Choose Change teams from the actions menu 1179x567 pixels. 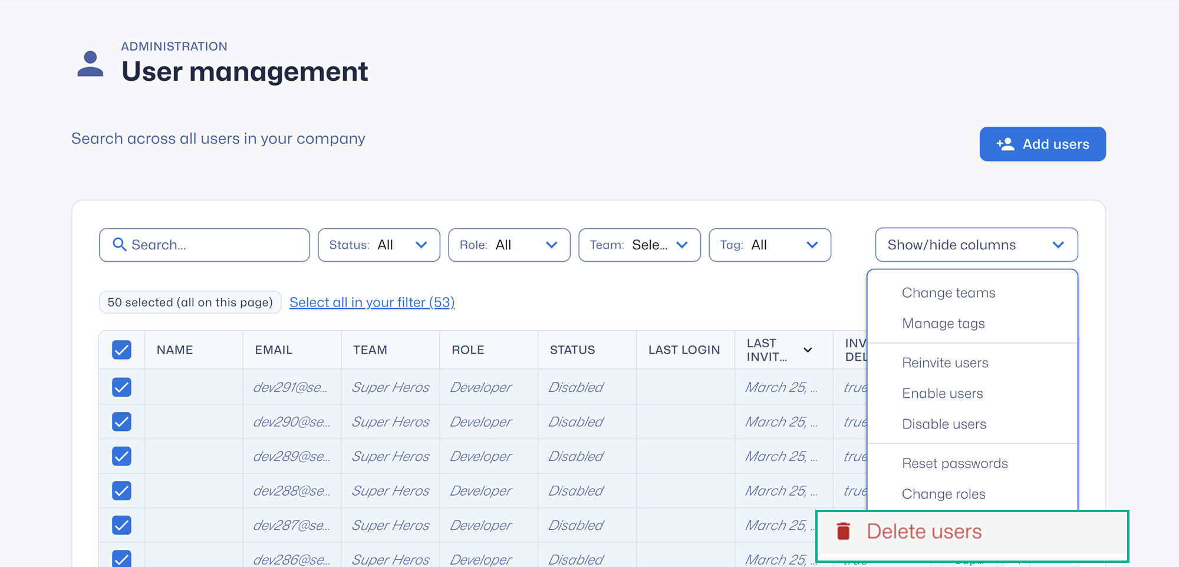click(949, 293)
